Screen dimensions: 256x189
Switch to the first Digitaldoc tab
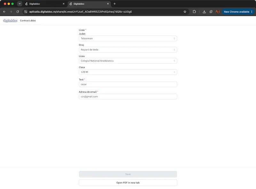click(44, 4)
